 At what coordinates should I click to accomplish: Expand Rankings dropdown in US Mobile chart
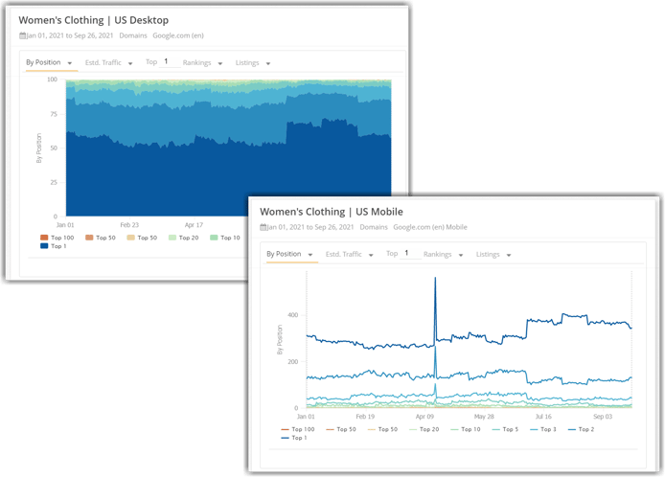tap(443, 255)
